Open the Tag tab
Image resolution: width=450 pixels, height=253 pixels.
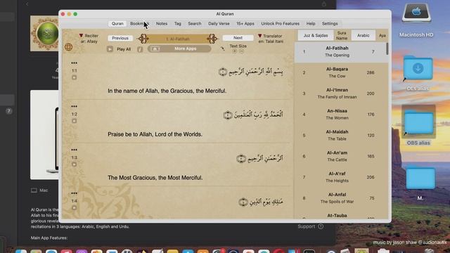pos(178,23)
